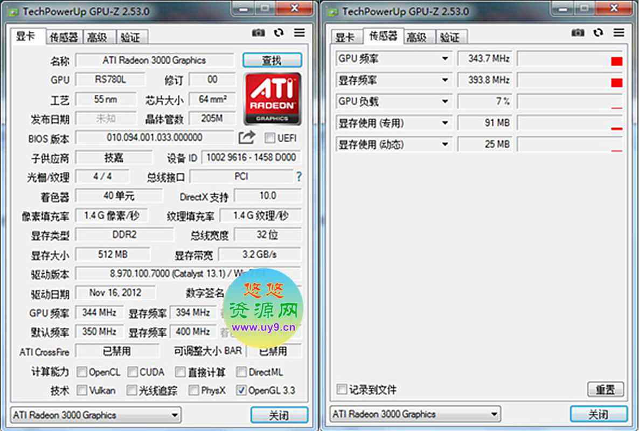
Task: Select 传感器 tab in right window
Action: pos(383,36)
